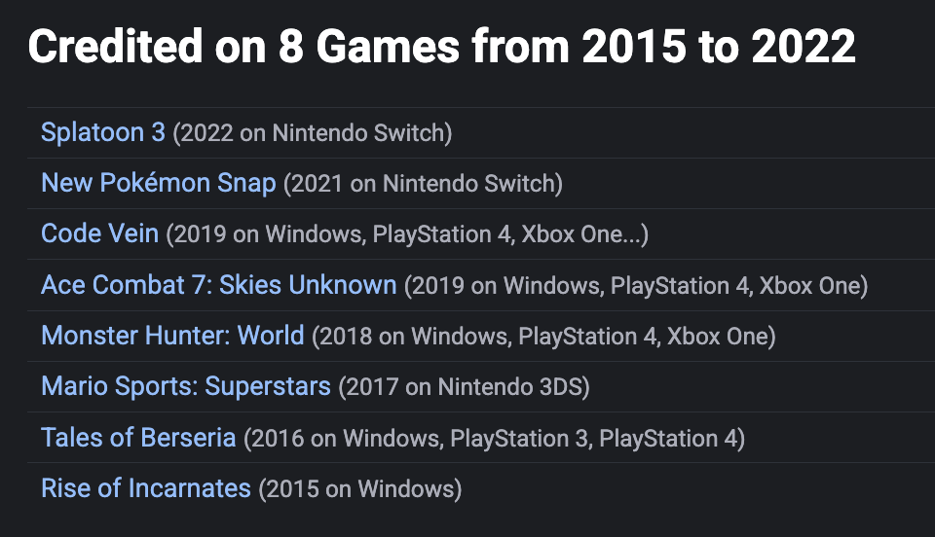Click the '2022 on Nintendo Switch' release text
The height and width of the screenshot is (537, 935).
click(313, 133)
